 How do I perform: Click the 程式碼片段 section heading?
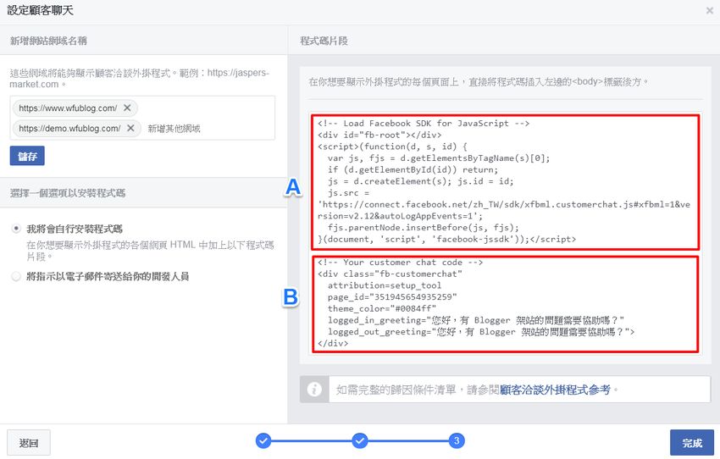324,41
